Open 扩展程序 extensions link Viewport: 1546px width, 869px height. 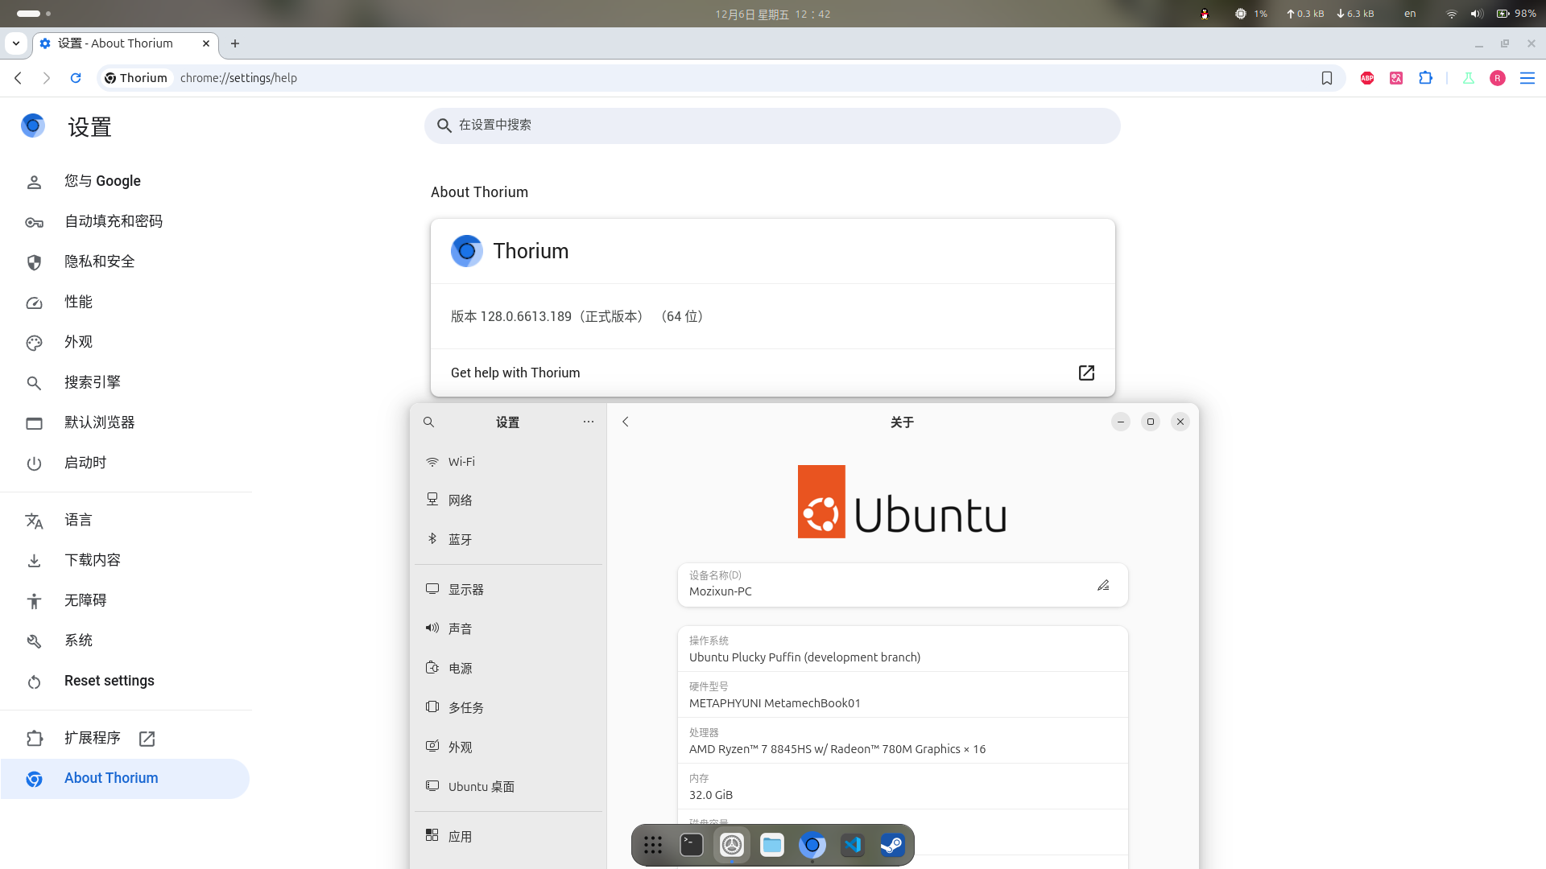[126, 738]
